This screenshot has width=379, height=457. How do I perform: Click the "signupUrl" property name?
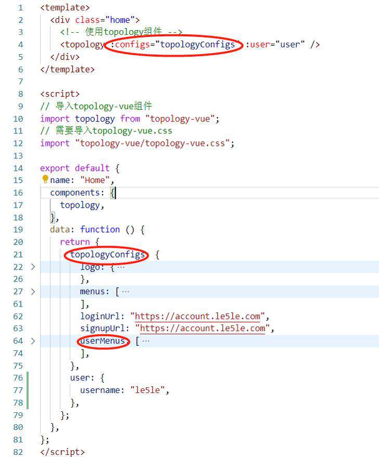(x=103, y=328)
